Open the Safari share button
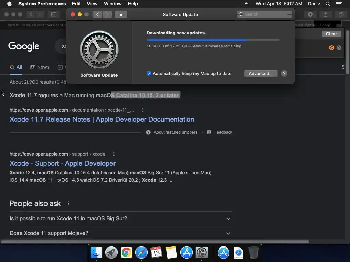350x262 pixels. (x=326, y=14)
